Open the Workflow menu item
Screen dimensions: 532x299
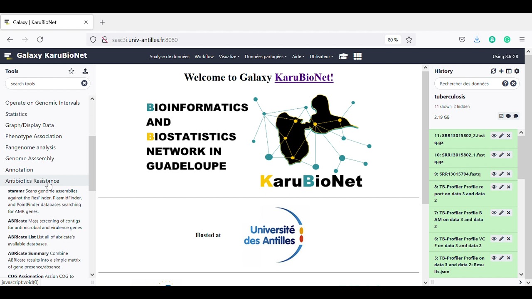[x=204, y=56]
